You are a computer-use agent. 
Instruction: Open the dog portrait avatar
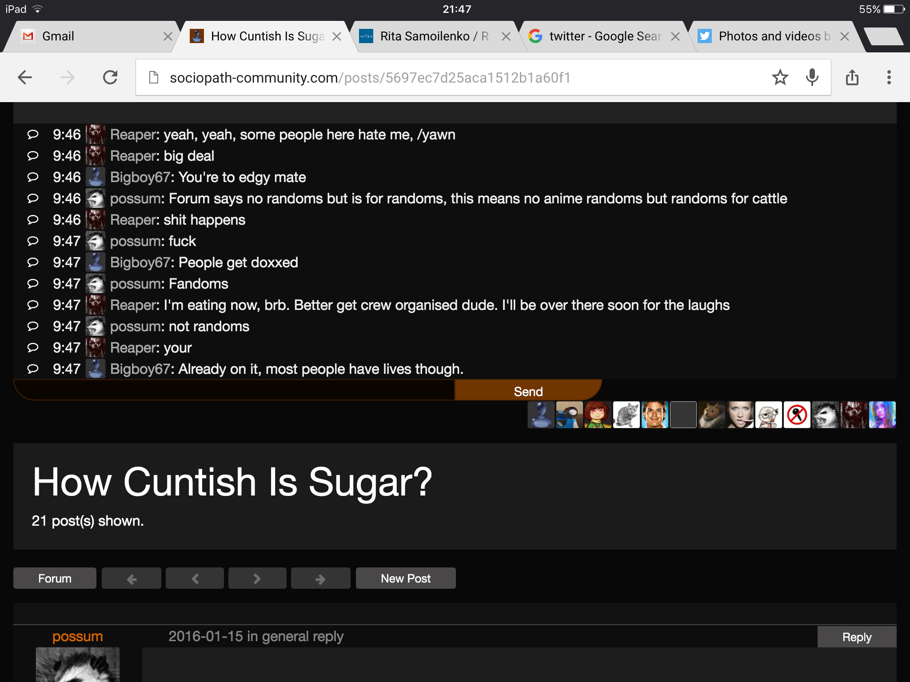[x=712, y=415]
